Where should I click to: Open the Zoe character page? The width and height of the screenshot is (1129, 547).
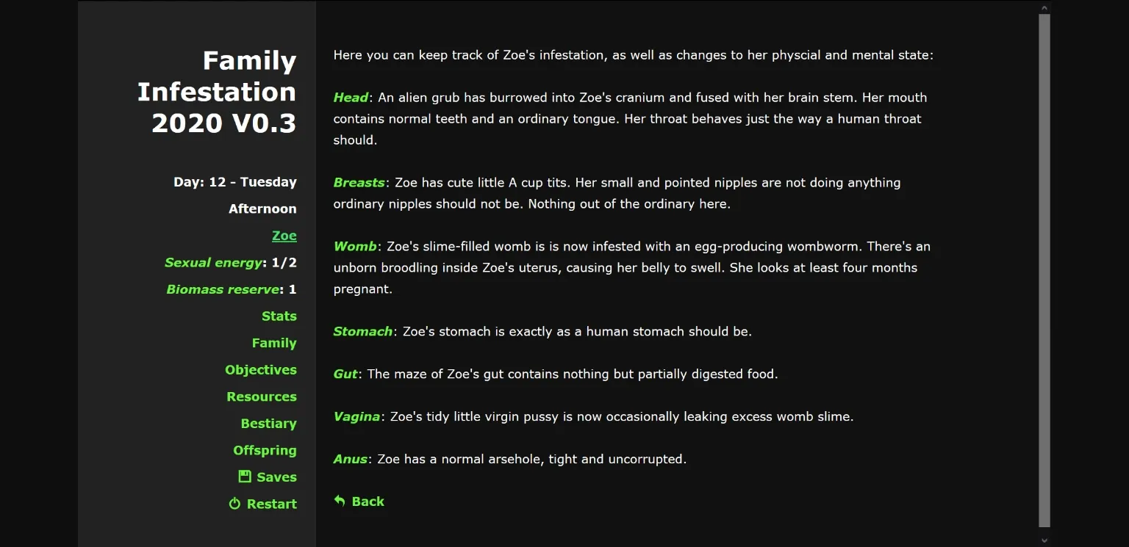(x=284, y=235)
